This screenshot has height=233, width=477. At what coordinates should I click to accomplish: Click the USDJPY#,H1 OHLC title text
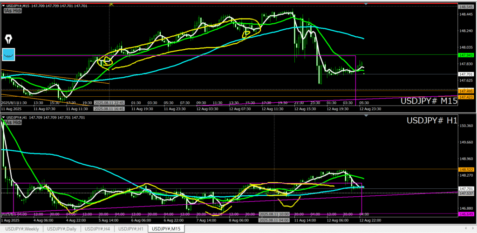[x=46, y=117]
